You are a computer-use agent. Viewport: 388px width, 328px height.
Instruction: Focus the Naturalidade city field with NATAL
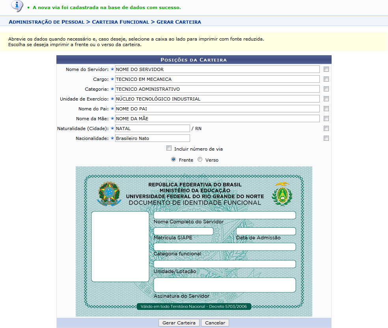tap(152, 129)
